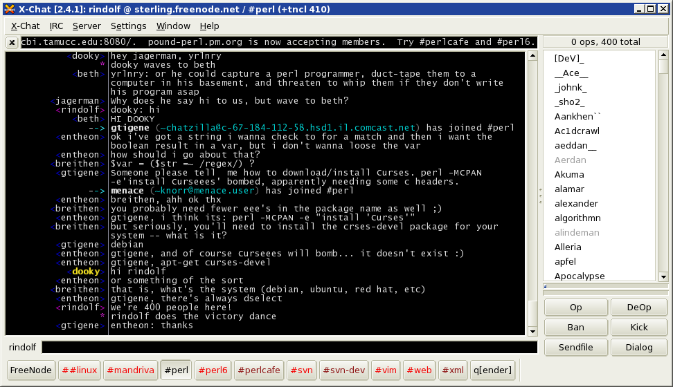
Task: Click the '0 ops, 400 total' label
Action: (x=605, y=42)
